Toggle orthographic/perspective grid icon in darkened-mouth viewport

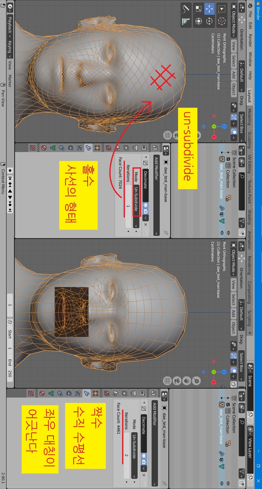[x=167, y=381]
